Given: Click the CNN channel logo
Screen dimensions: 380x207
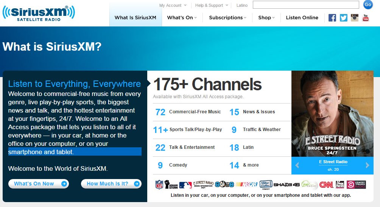Looking at the screenshot, I should [326, 185].
